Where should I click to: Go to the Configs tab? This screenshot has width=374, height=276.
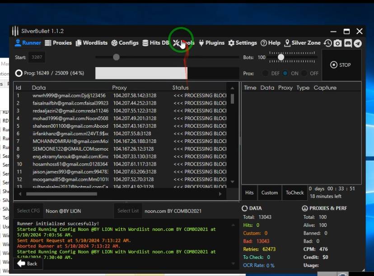[x=125, y=43]
